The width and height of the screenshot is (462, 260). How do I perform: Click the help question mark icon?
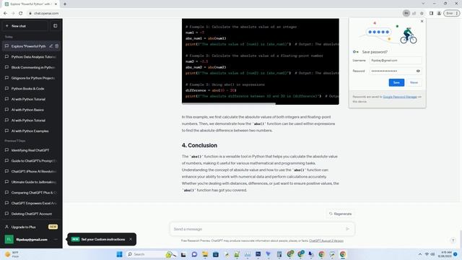453,240
